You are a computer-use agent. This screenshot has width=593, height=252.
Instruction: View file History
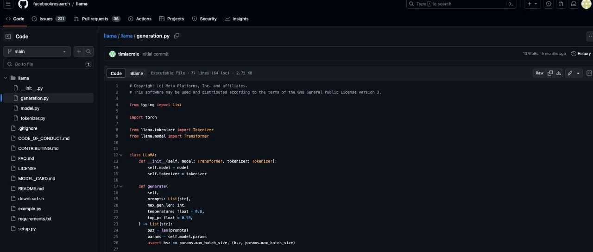coord(581,54)
